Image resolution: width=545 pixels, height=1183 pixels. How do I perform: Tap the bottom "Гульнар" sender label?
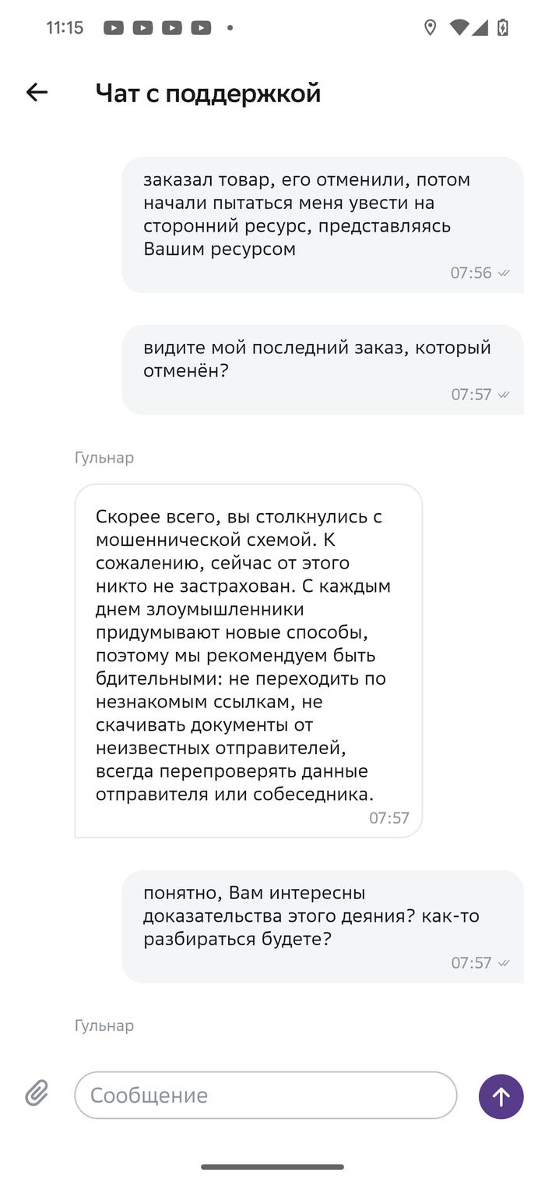click(x=104, y=1025)
